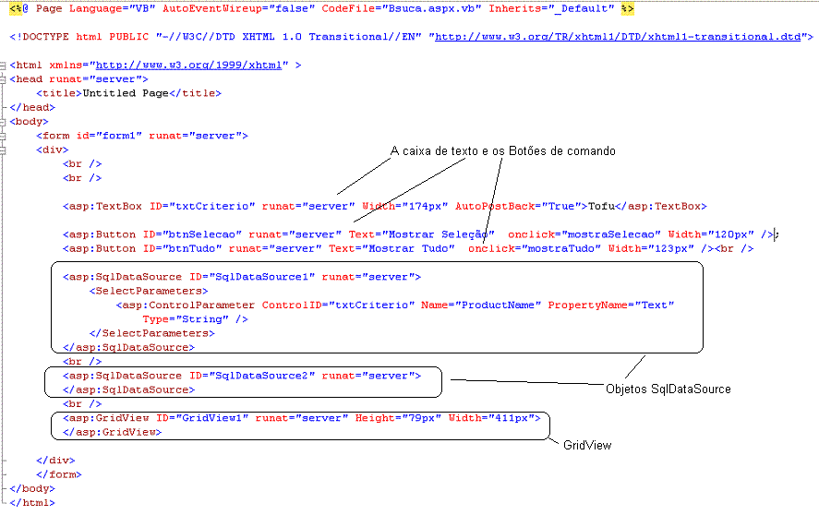The image size is (819, 515).
Task: Click the ID="SqlDataSource2" attribute
Action: pyautogui.click(x=252, y=375)
